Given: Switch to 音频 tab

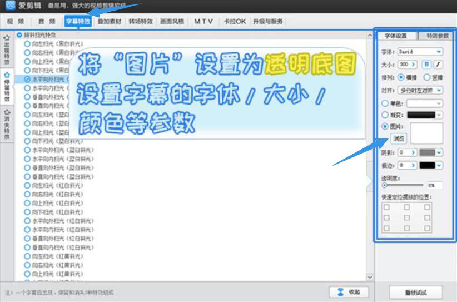Looking at the screenshot, I should [x=47, y=21].
